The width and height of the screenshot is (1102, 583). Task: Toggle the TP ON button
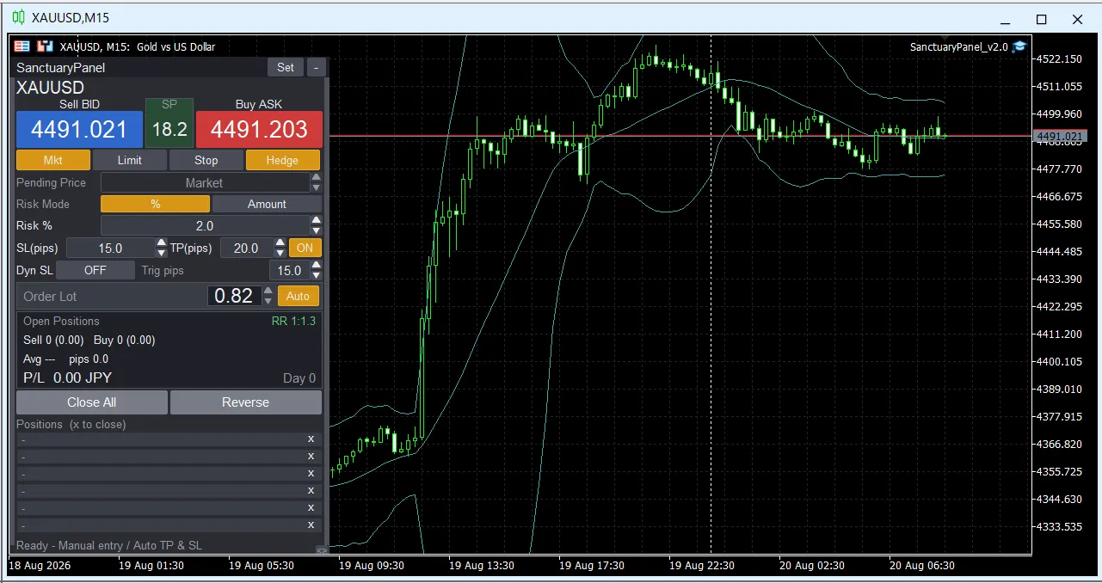coord(305,248)
